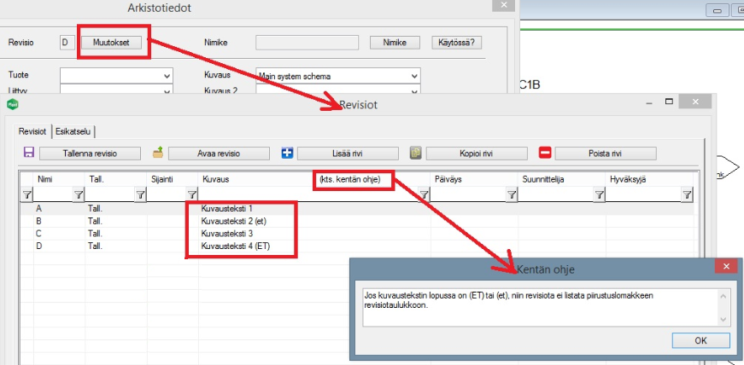
Task: Click the Päiväys column filter funnel icon
Action: pos(512,194)
